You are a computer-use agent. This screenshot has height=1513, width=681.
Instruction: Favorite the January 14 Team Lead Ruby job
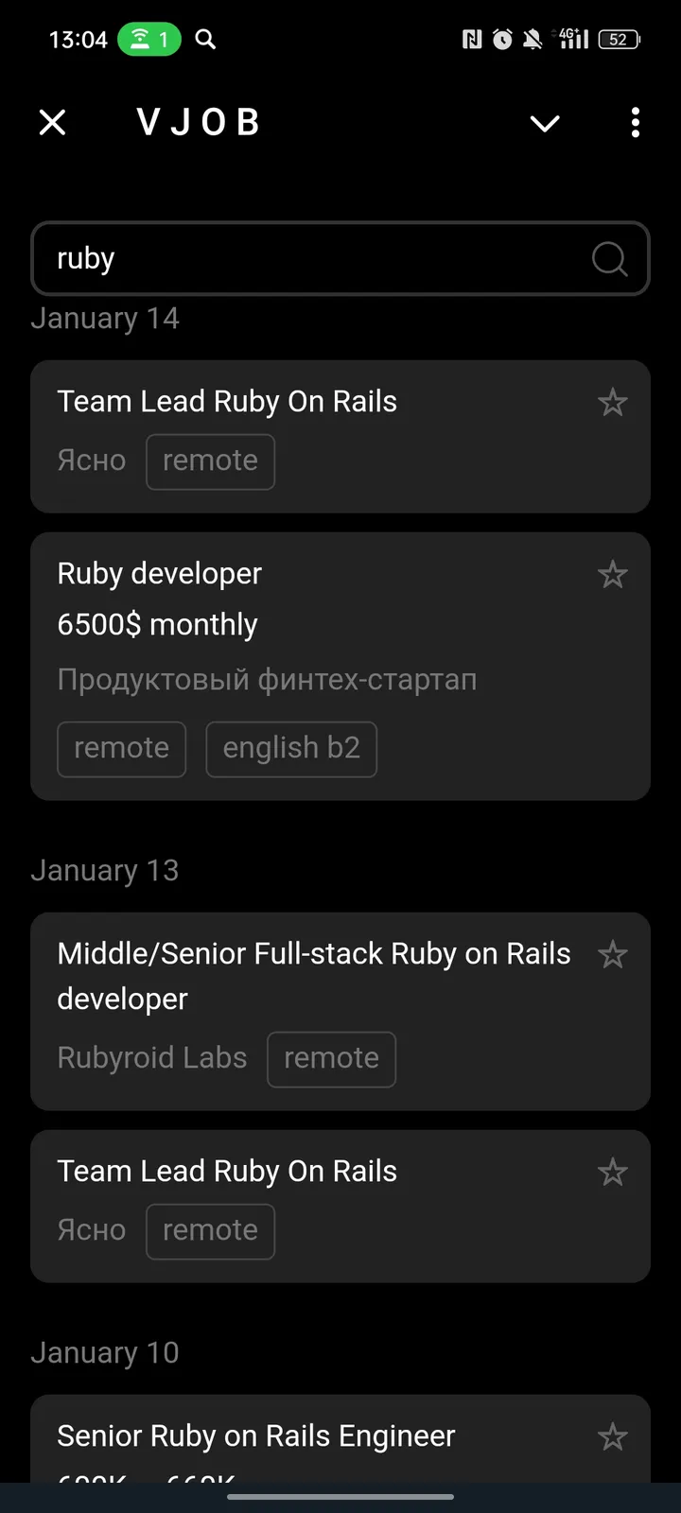613,403
